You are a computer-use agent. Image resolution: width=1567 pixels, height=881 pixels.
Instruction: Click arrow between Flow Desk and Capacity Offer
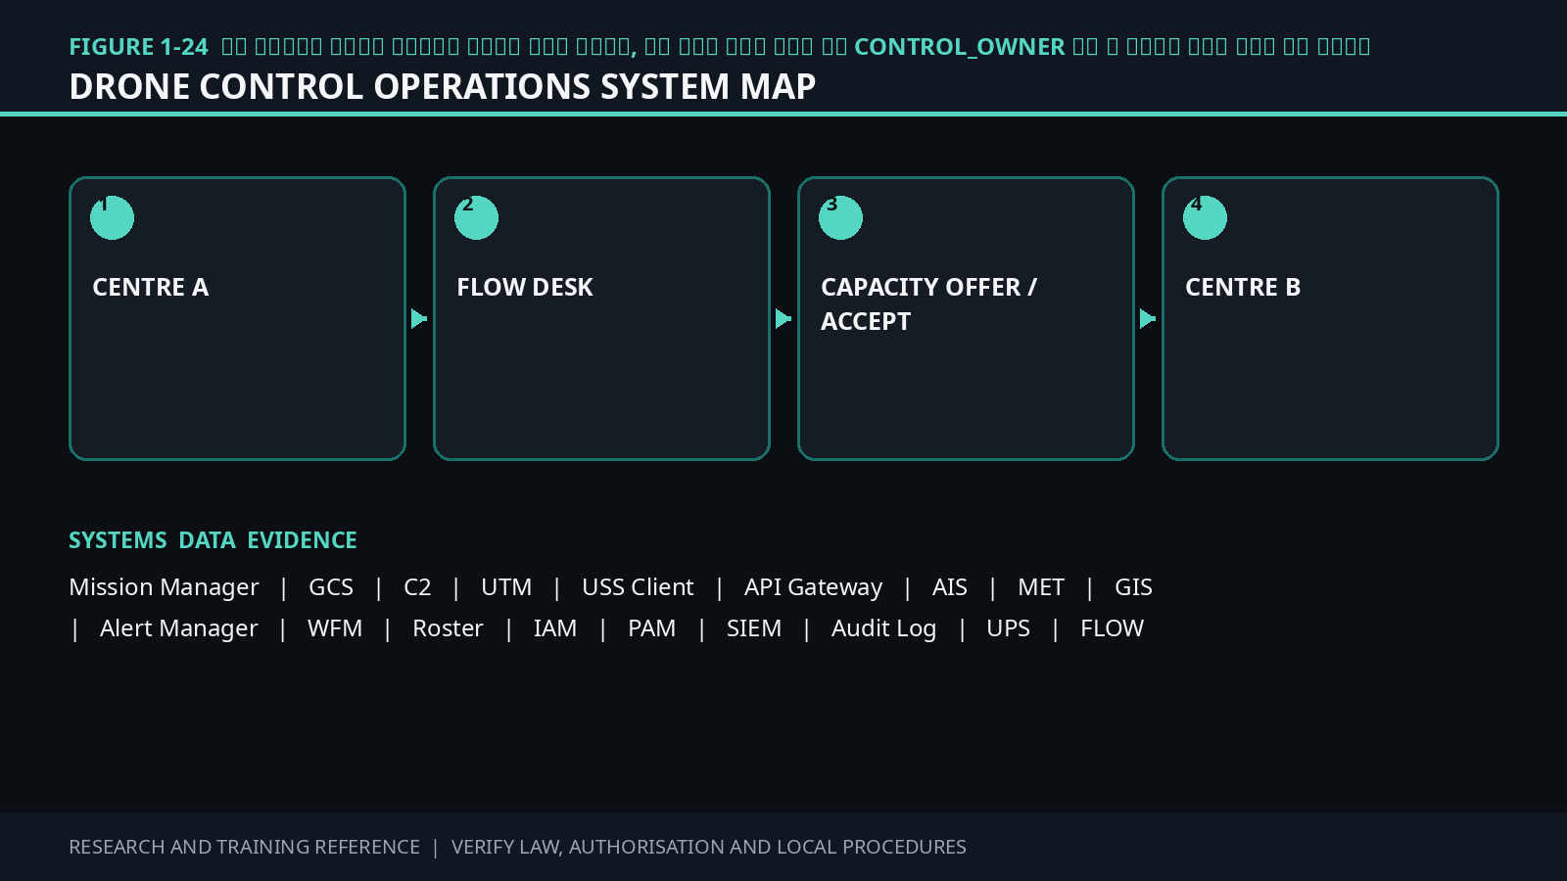(783, 319)
